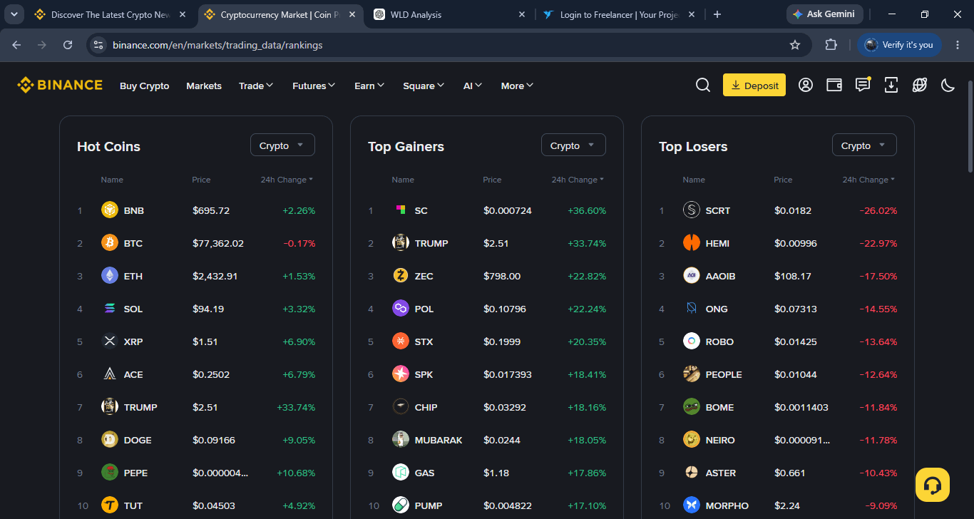
Task: Open the Hot Coins Crypto dropdown
Action: 282,145
